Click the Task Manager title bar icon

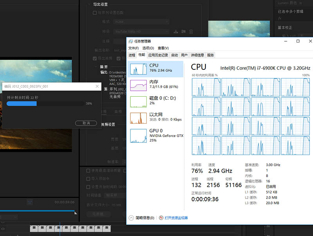(x=131, y=41)
